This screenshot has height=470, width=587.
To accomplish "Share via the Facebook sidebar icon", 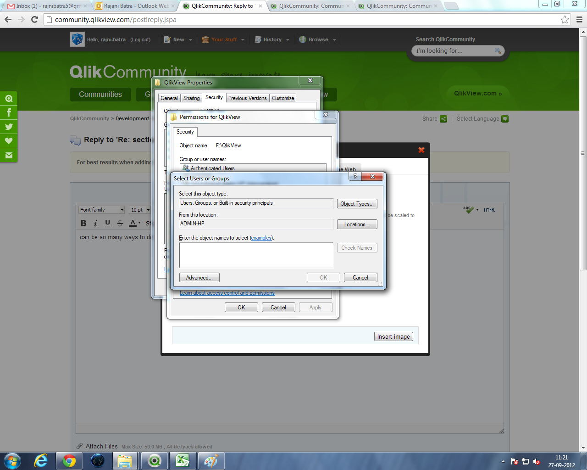I will click(9, 112).
